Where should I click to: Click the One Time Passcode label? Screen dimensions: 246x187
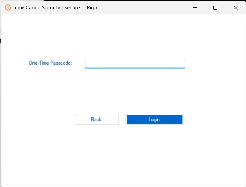click(50, 63)
